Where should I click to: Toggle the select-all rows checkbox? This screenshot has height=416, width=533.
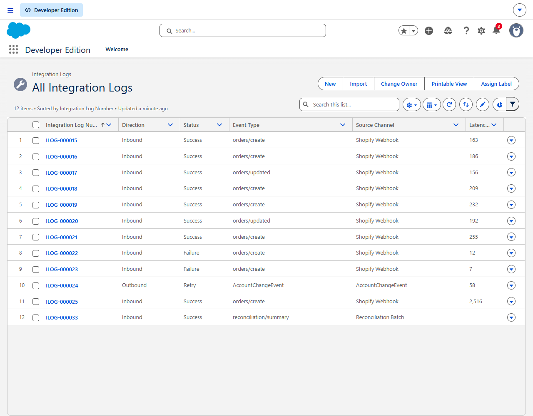(36, 125)
